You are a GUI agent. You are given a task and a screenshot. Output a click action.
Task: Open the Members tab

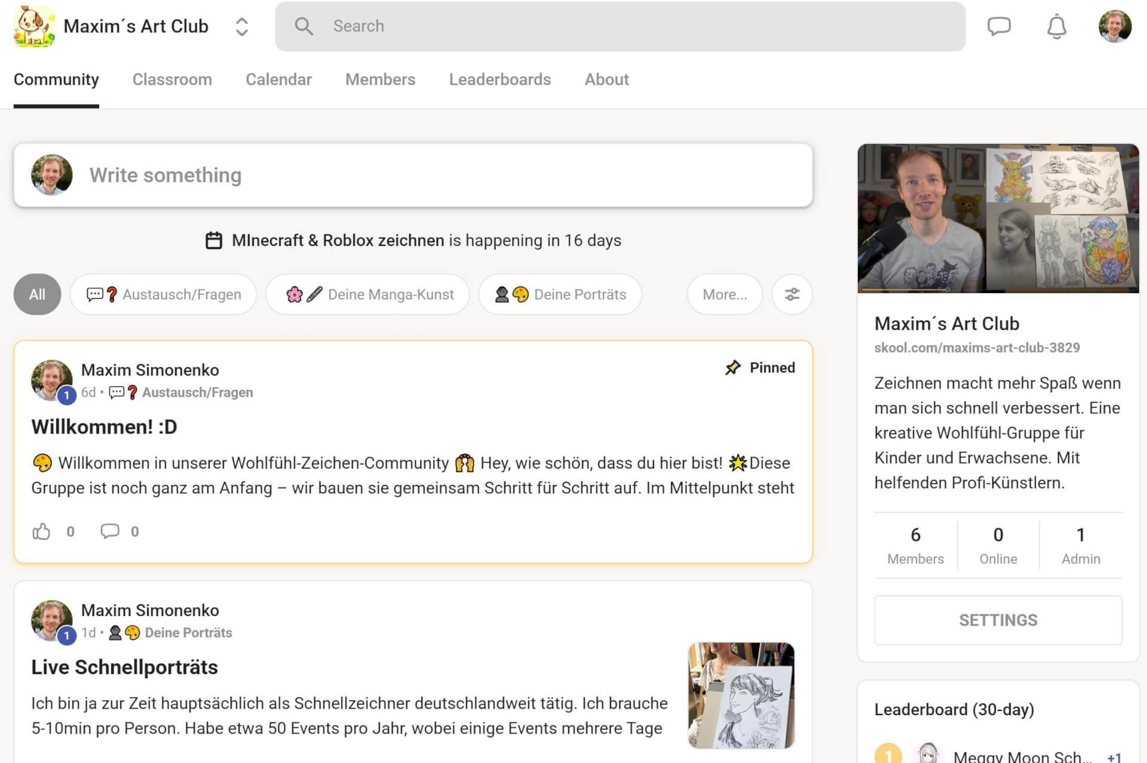380,79
